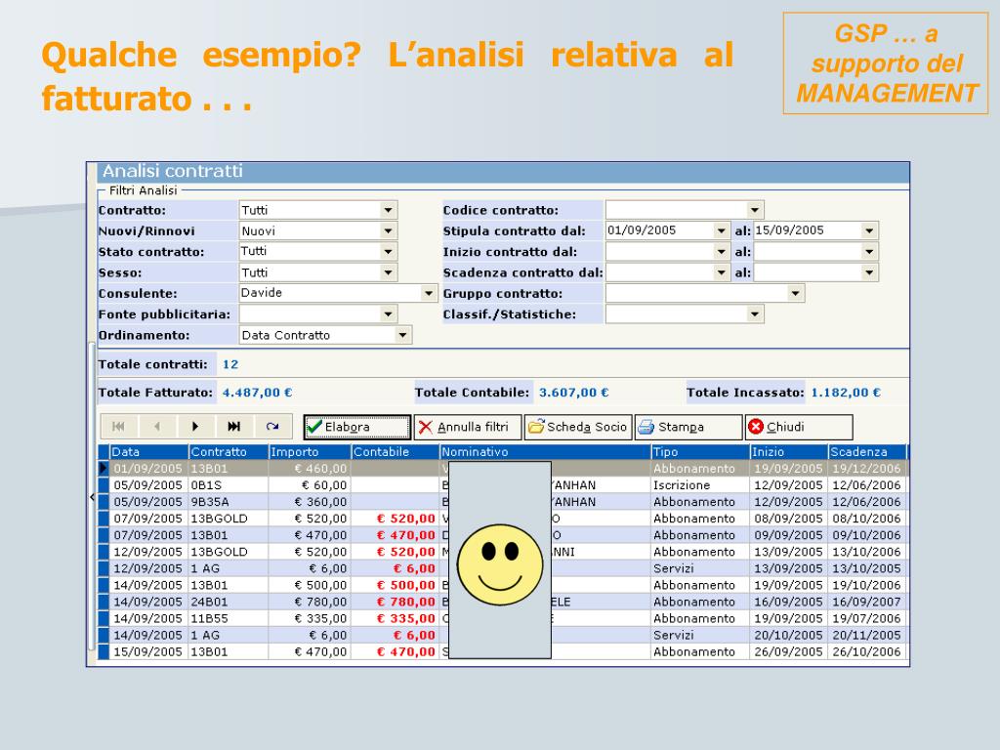This screenshot has height=750, width=1000.
Task: Open Scheda Socio
Action: [x=578, y=427]
